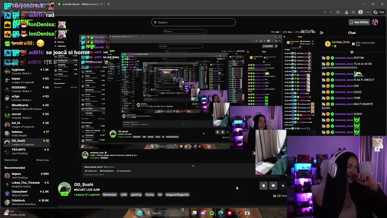Add page to favorites with star icon

click(331, 12)
